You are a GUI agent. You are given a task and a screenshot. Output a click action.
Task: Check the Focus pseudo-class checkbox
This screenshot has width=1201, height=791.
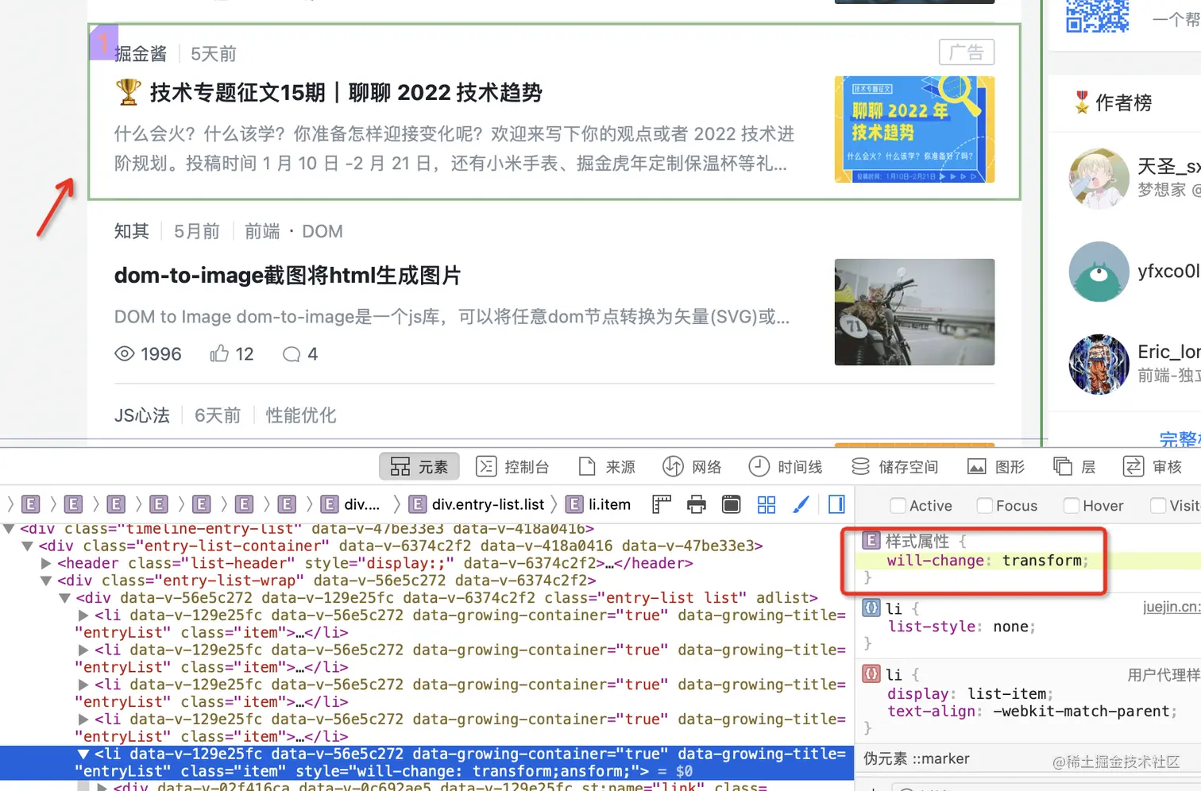pyautogui.click(x=985, y=506)
